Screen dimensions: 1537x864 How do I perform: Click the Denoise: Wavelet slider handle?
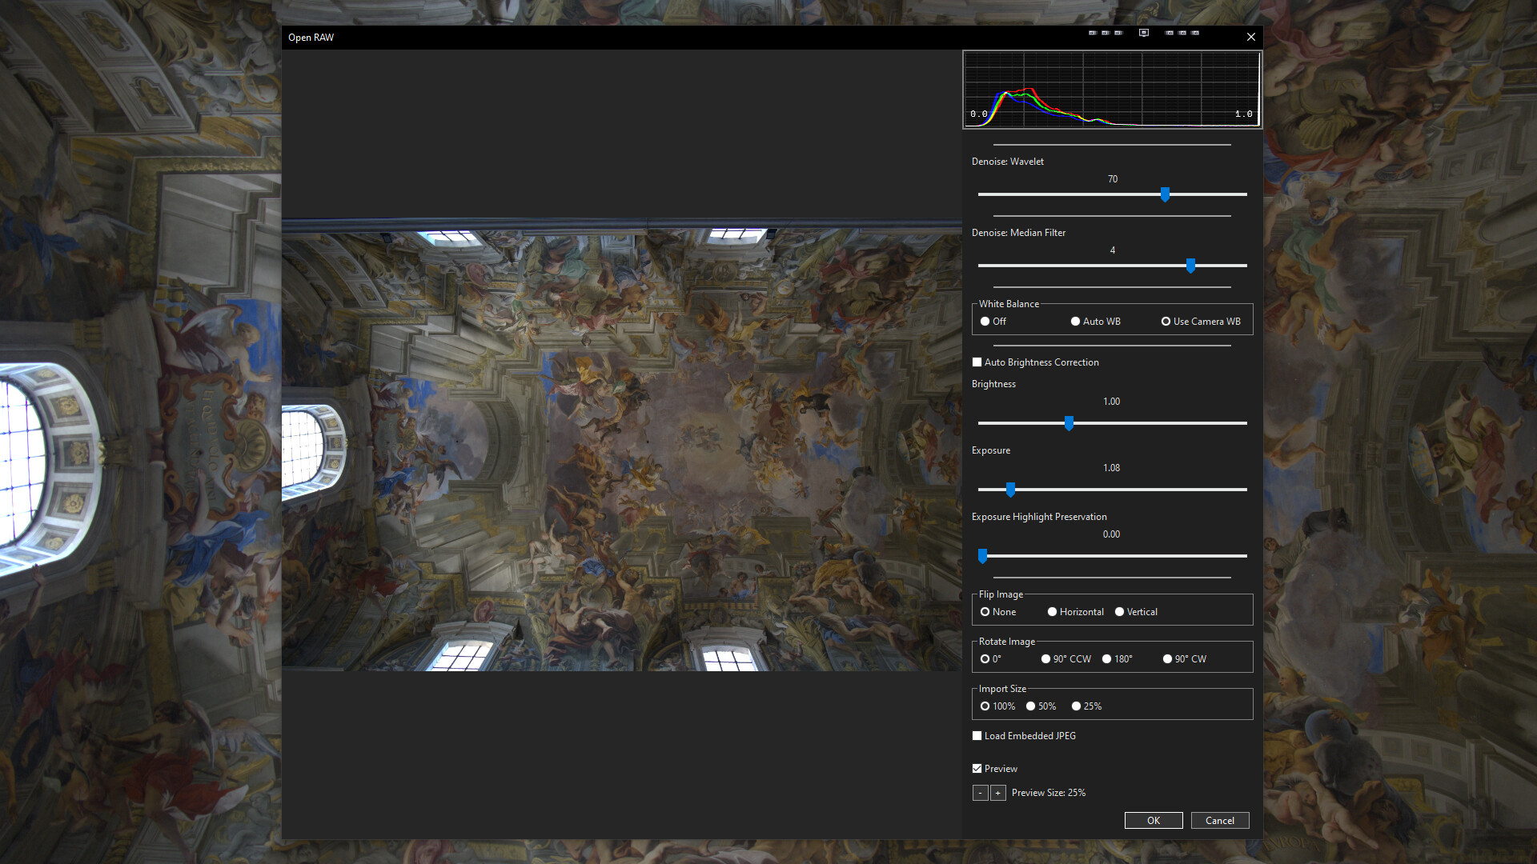coord(1166,194)
